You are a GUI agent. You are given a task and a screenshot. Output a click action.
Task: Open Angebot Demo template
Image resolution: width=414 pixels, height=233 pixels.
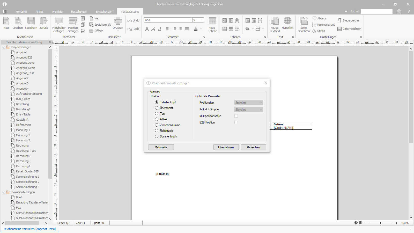click(x=25, y=63)
